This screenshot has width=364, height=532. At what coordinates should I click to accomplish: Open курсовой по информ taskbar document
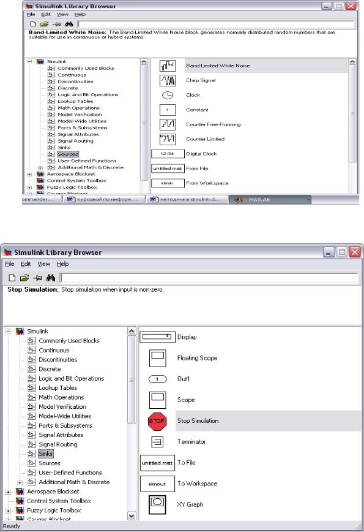[x=103, y=200]
